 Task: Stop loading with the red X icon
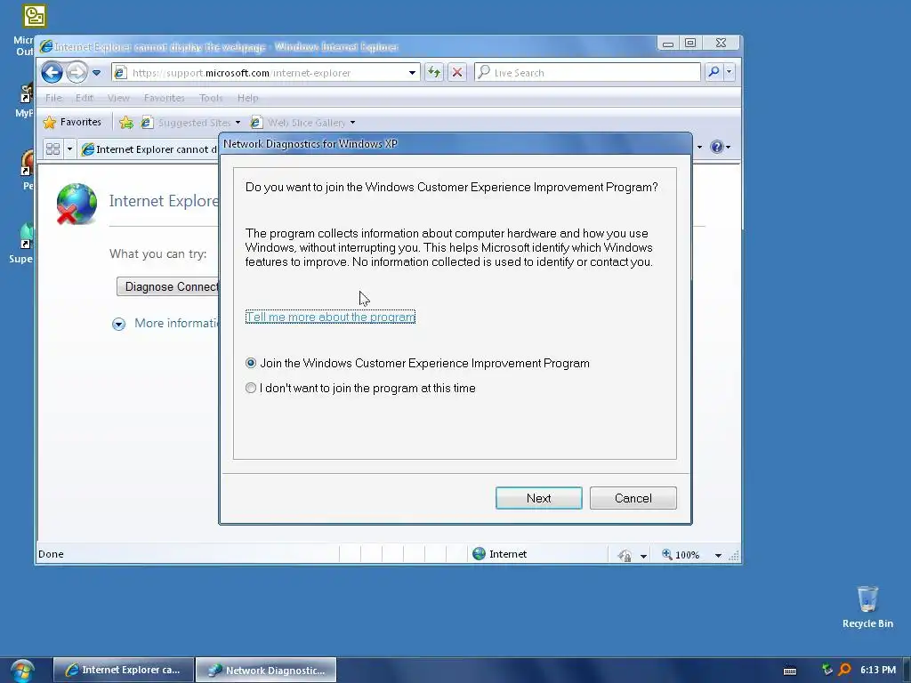point(457,73)
